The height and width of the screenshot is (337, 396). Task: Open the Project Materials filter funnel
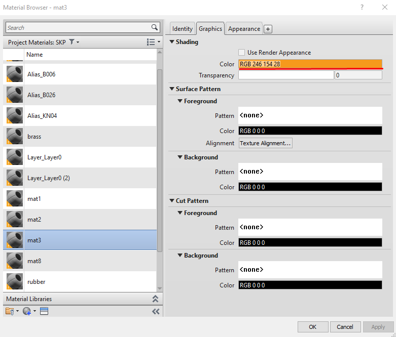[x=71, y=42]
